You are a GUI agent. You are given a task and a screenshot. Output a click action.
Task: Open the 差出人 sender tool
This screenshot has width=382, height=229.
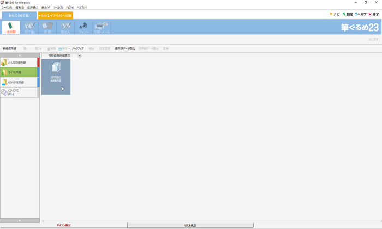[x=65, y=27]
